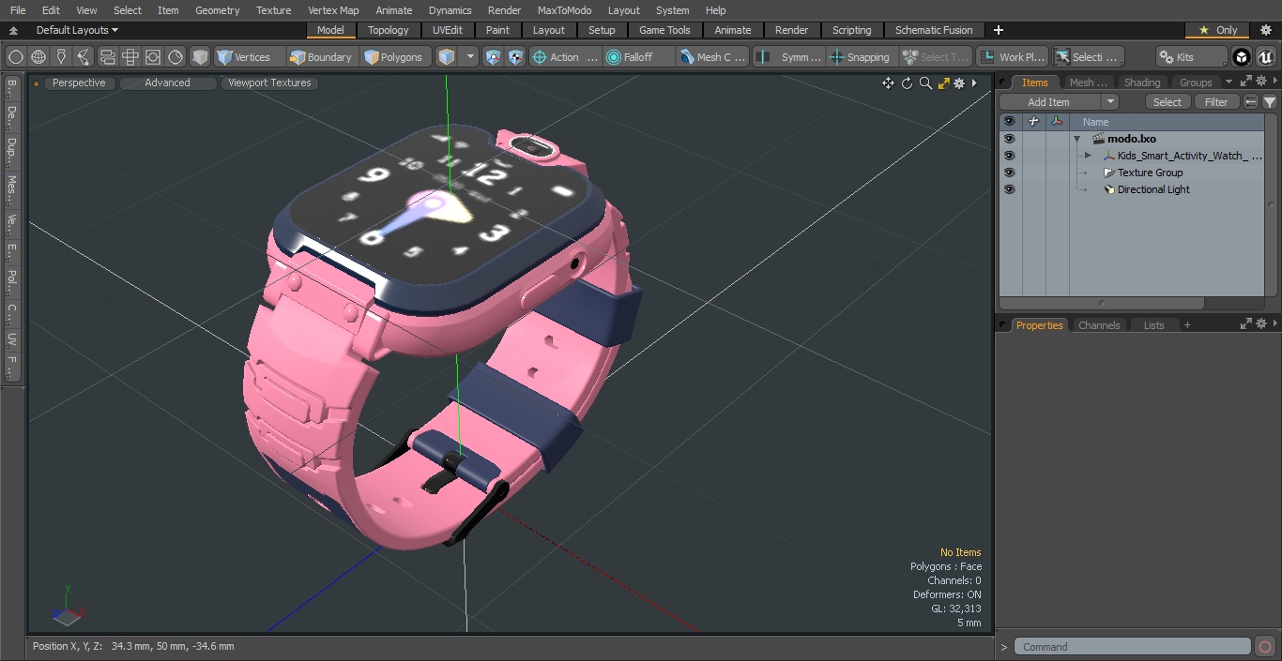Open the Default Layouts dropdown
This screenshot has height=661, width=1282.
point(77,30)
